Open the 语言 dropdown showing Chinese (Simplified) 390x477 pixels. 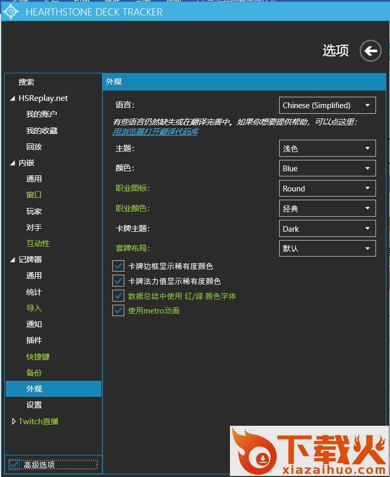click(327, 105)
